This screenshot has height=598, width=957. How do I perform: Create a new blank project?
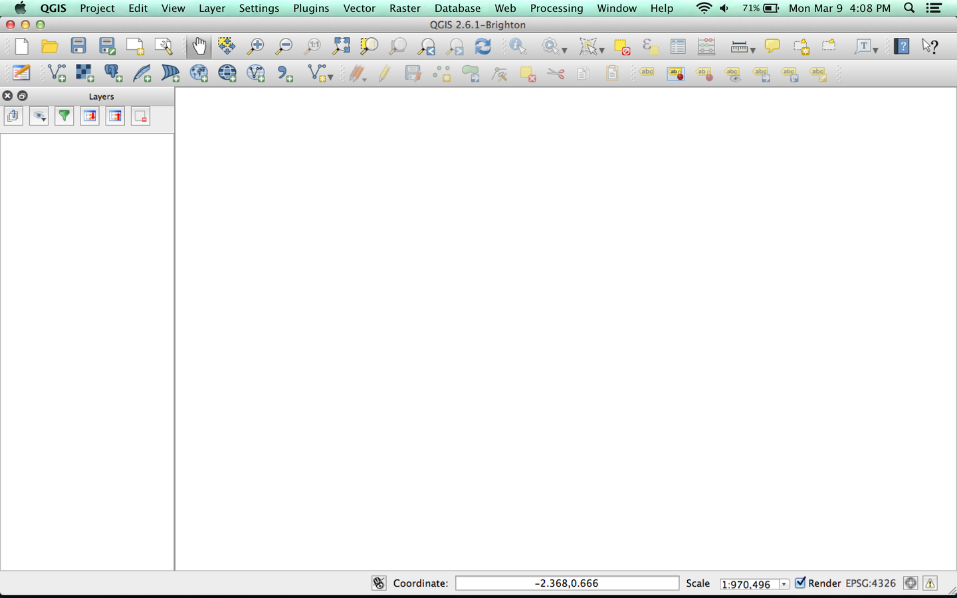pyautogui.click(x=21, y=47)
